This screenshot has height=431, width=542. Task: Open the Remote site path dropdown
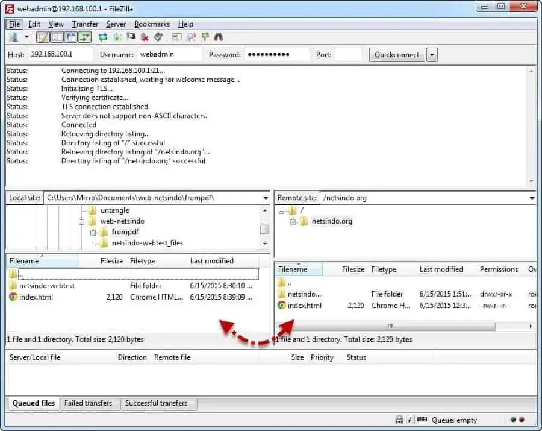532,198
